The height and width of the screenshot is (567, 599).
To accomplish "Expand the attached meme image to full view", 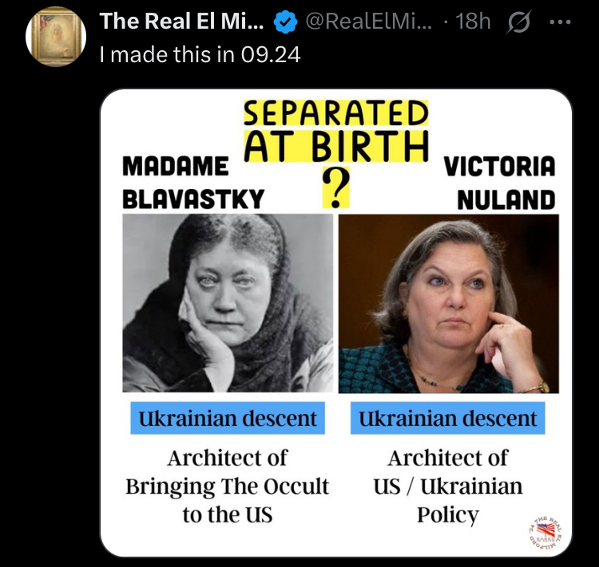I will click(336, 323).
